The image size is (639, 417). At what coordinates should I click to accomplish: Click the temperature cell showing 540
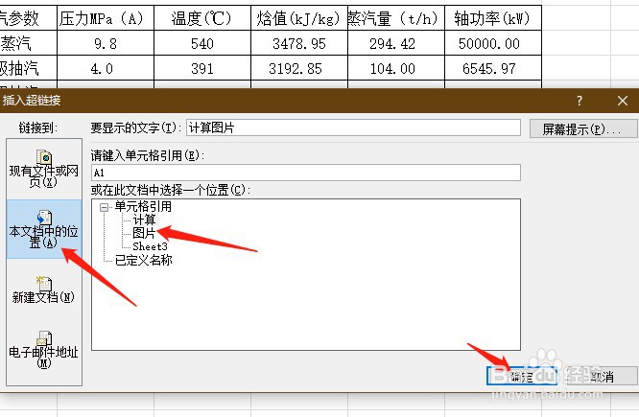[x=202, y=43]
